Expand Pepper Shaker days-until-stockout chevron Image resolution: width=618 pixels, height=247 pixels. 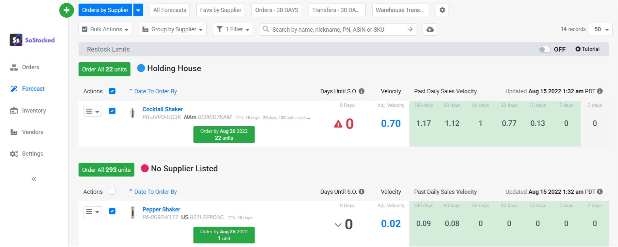point(338,225)
